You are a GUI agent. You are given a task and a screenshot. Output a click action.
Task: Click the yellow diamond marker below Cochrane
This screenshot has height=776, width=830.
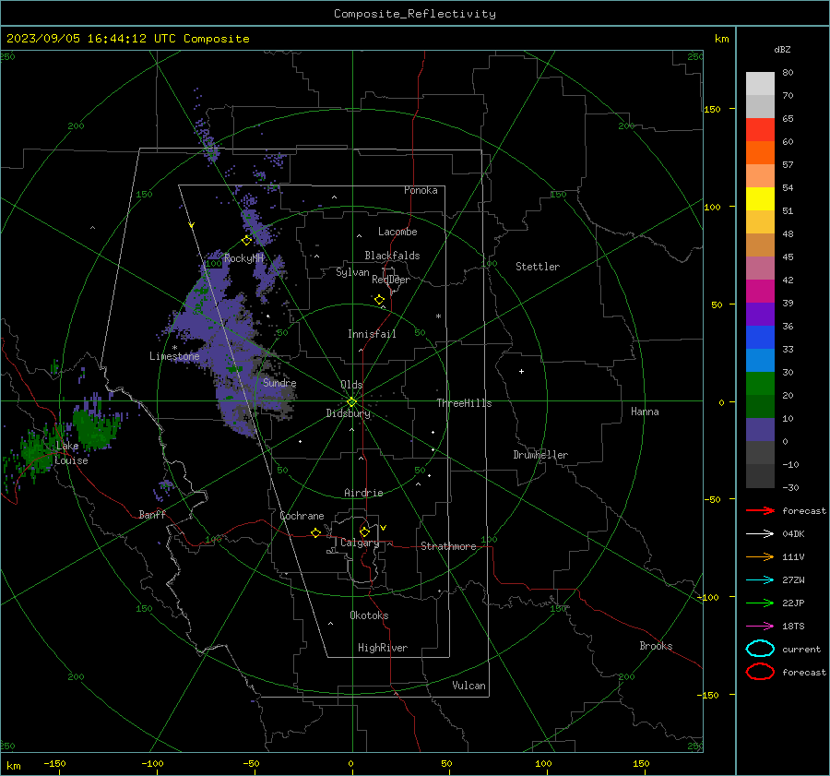pos(316,532)
